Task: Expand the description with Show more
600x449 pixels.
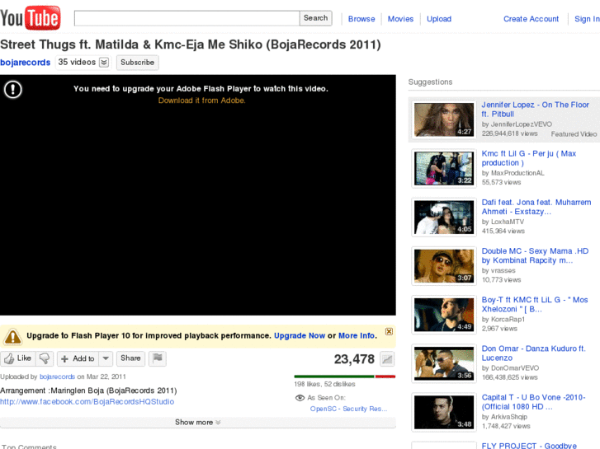Action: click(x=198, y=423)
